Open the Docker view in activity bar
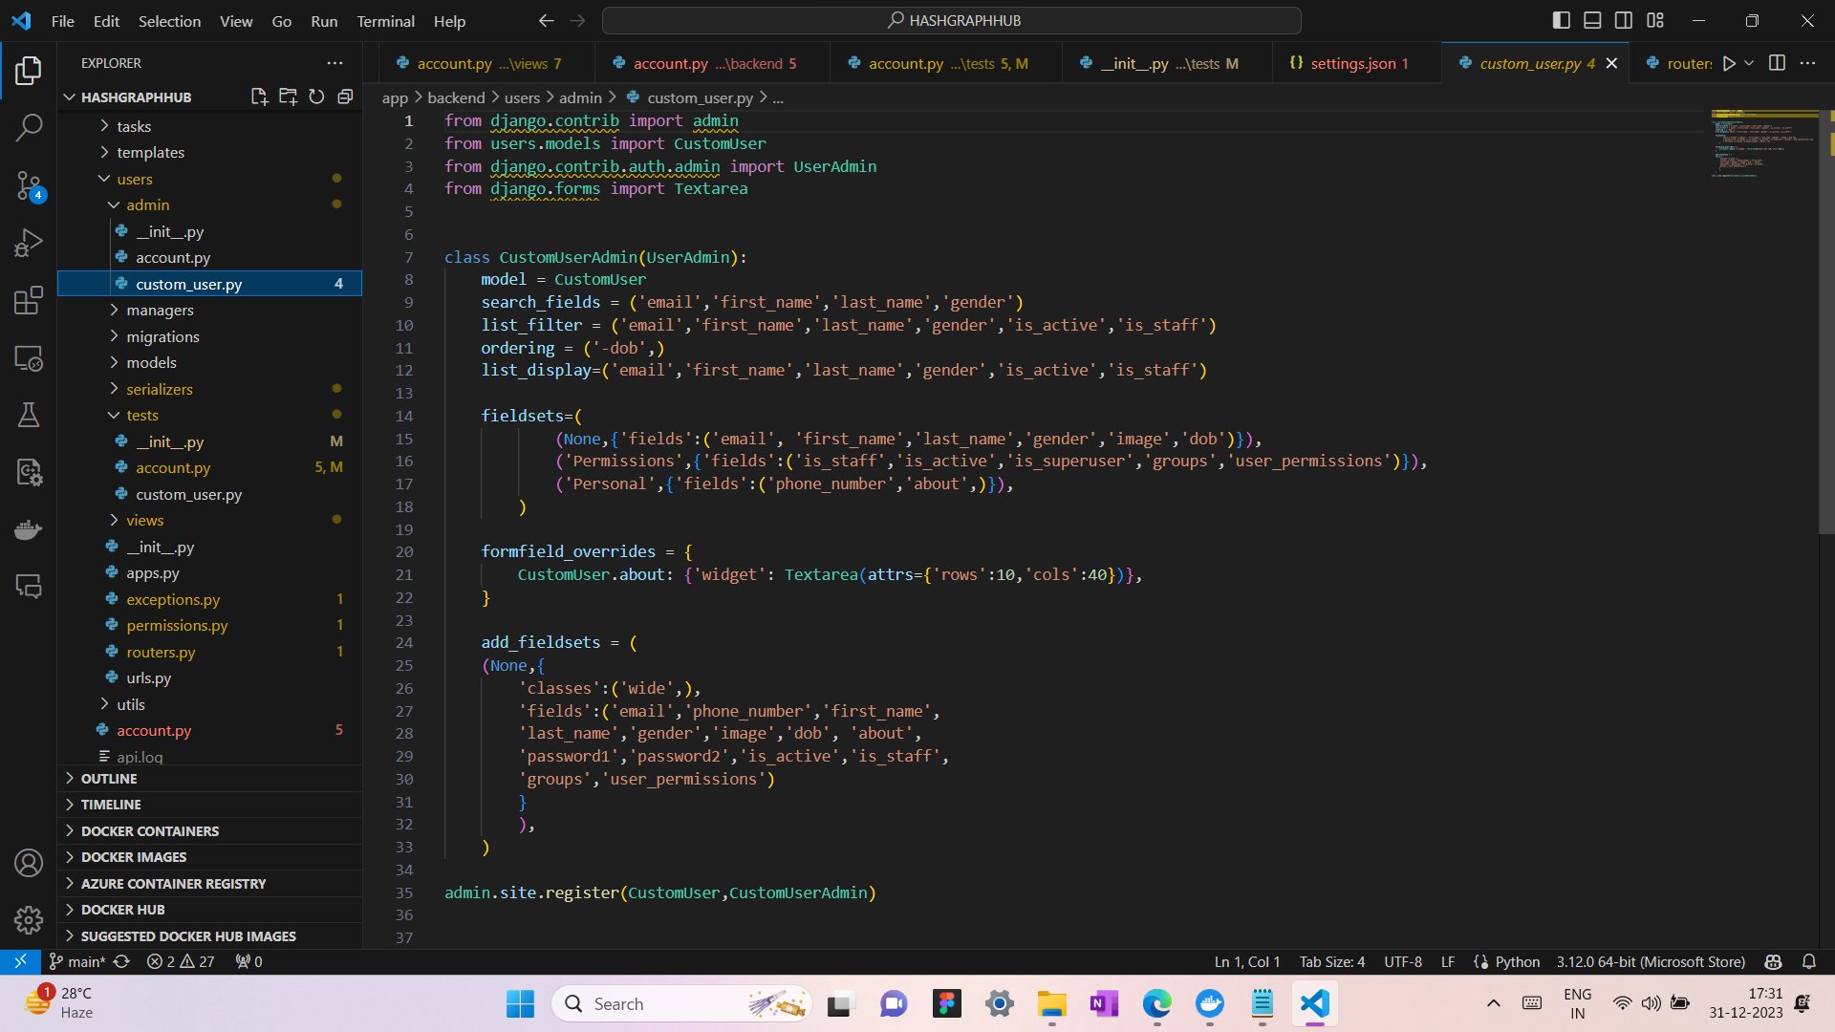This screenshot has width=1835, height=1032. tap(29, 529)
